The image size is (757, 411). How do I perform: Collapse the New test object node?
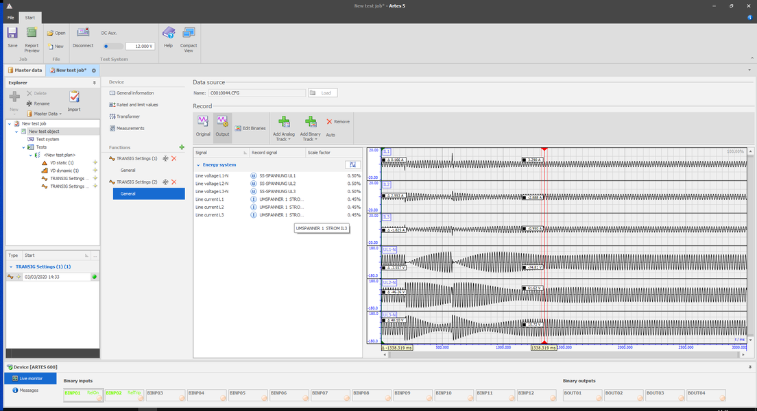click(16, 132)
